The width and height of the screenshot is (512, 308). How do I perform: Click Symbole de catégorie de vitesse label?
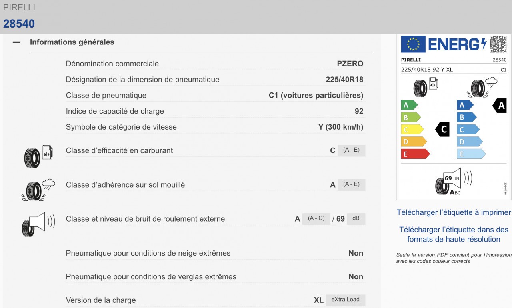[121, 127]
